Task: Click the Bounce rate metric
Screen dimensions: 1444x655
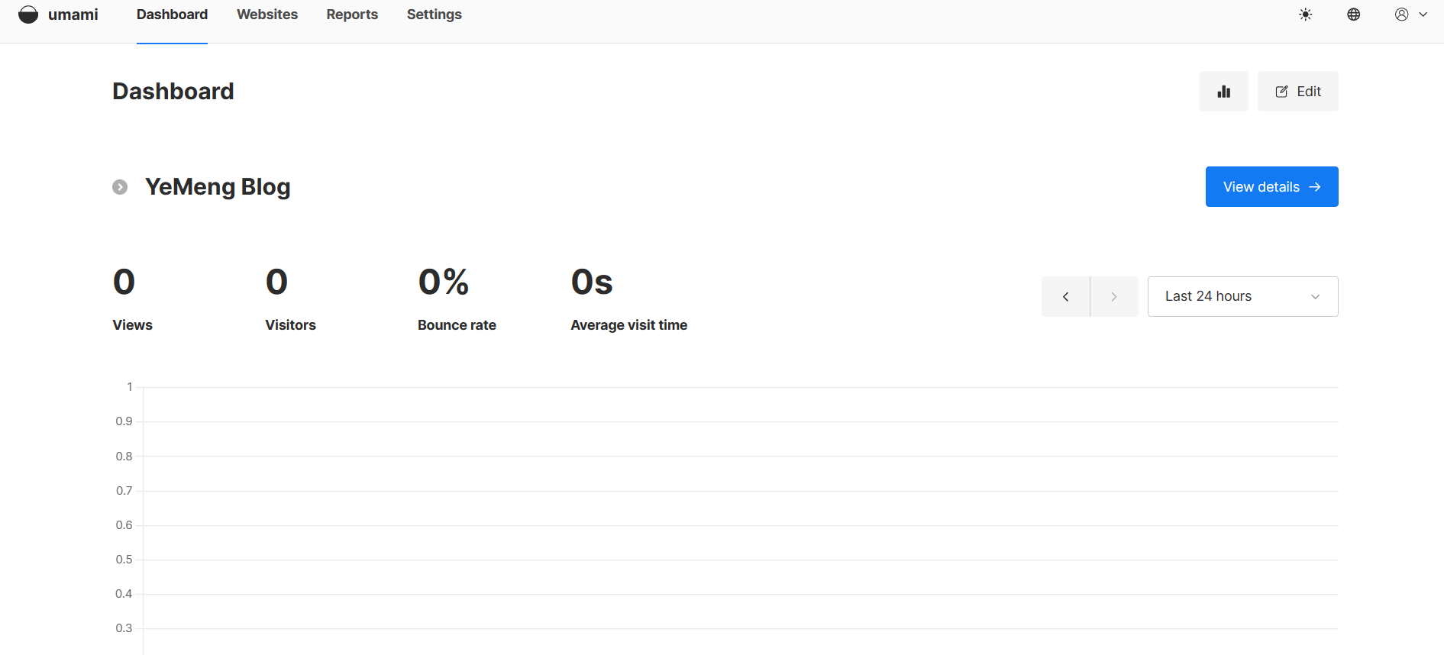Action: tap(457, 325)
